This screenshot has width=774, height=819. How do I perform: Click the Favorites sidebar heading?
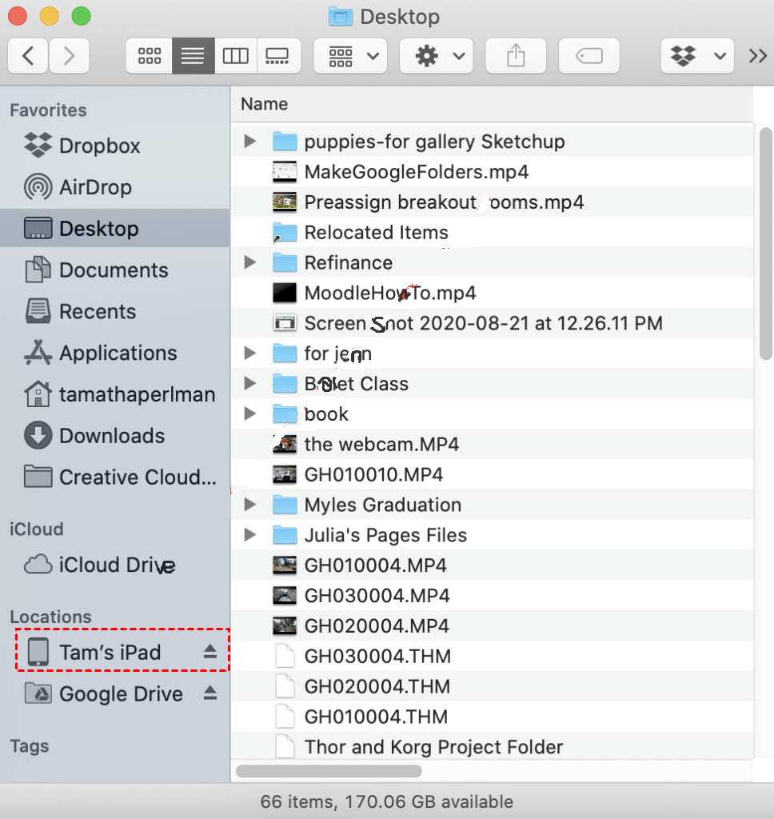tap(48, 110)
